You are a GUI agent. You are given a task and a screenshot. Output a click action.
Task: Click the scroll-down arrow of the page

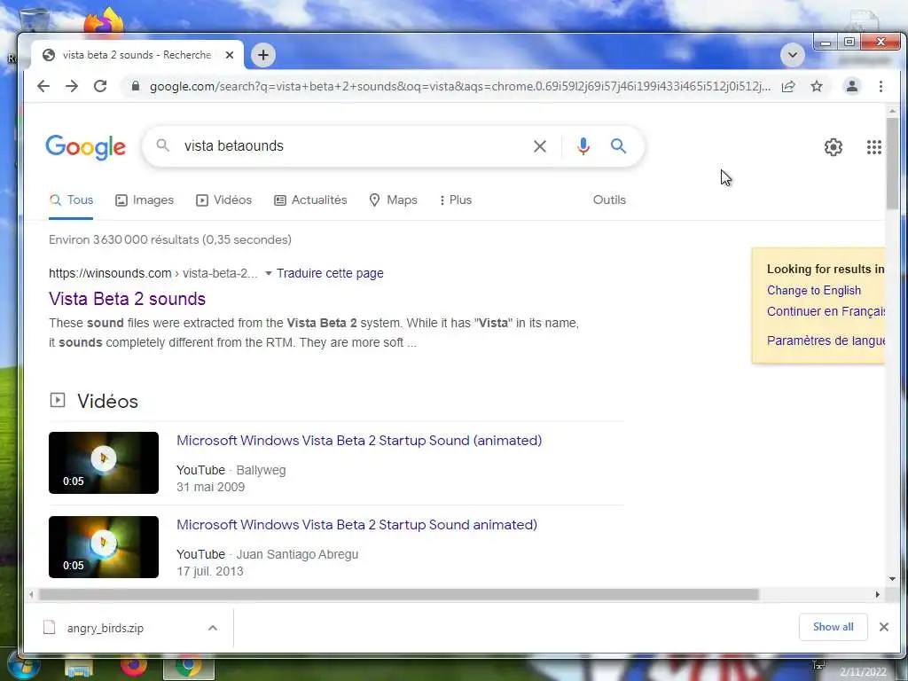(x=892, y=578)
